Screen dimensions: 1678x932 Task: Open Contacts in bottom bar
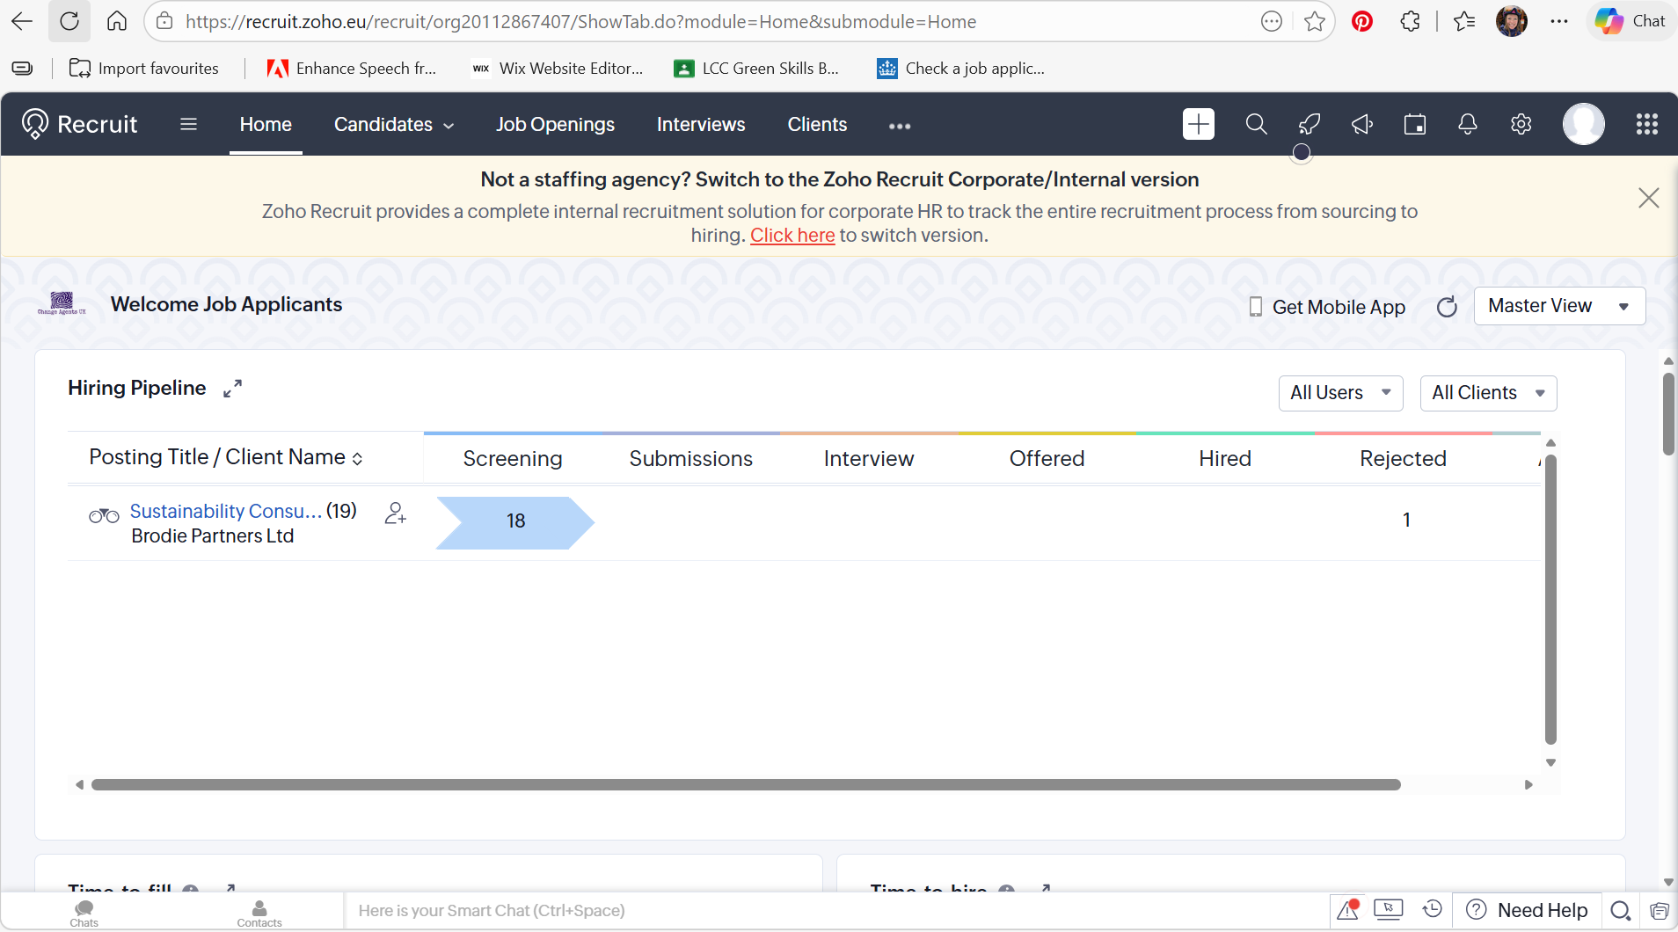[x=259, y=913]
